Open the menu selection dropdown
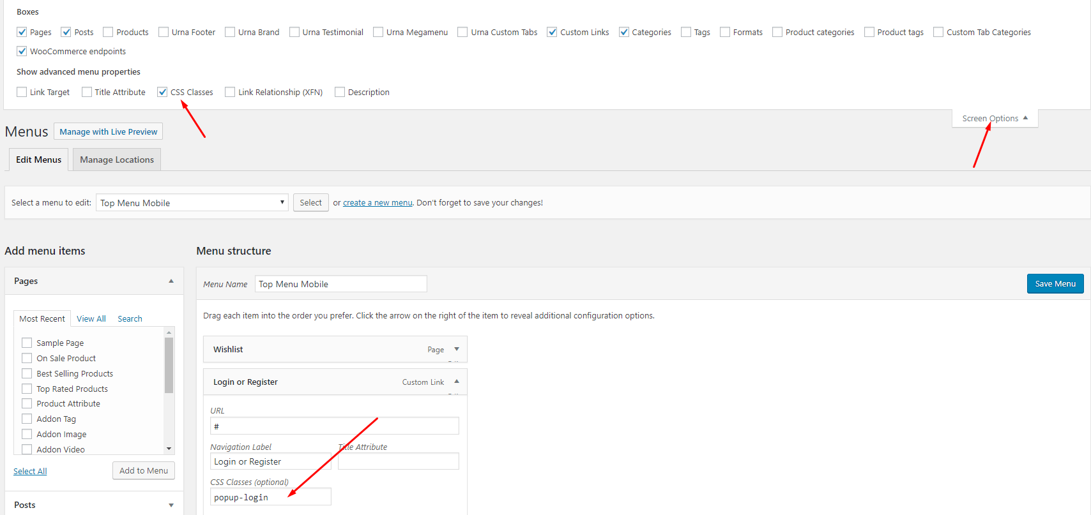This screenshot has height=515, width=1091. tap(192, 202)
